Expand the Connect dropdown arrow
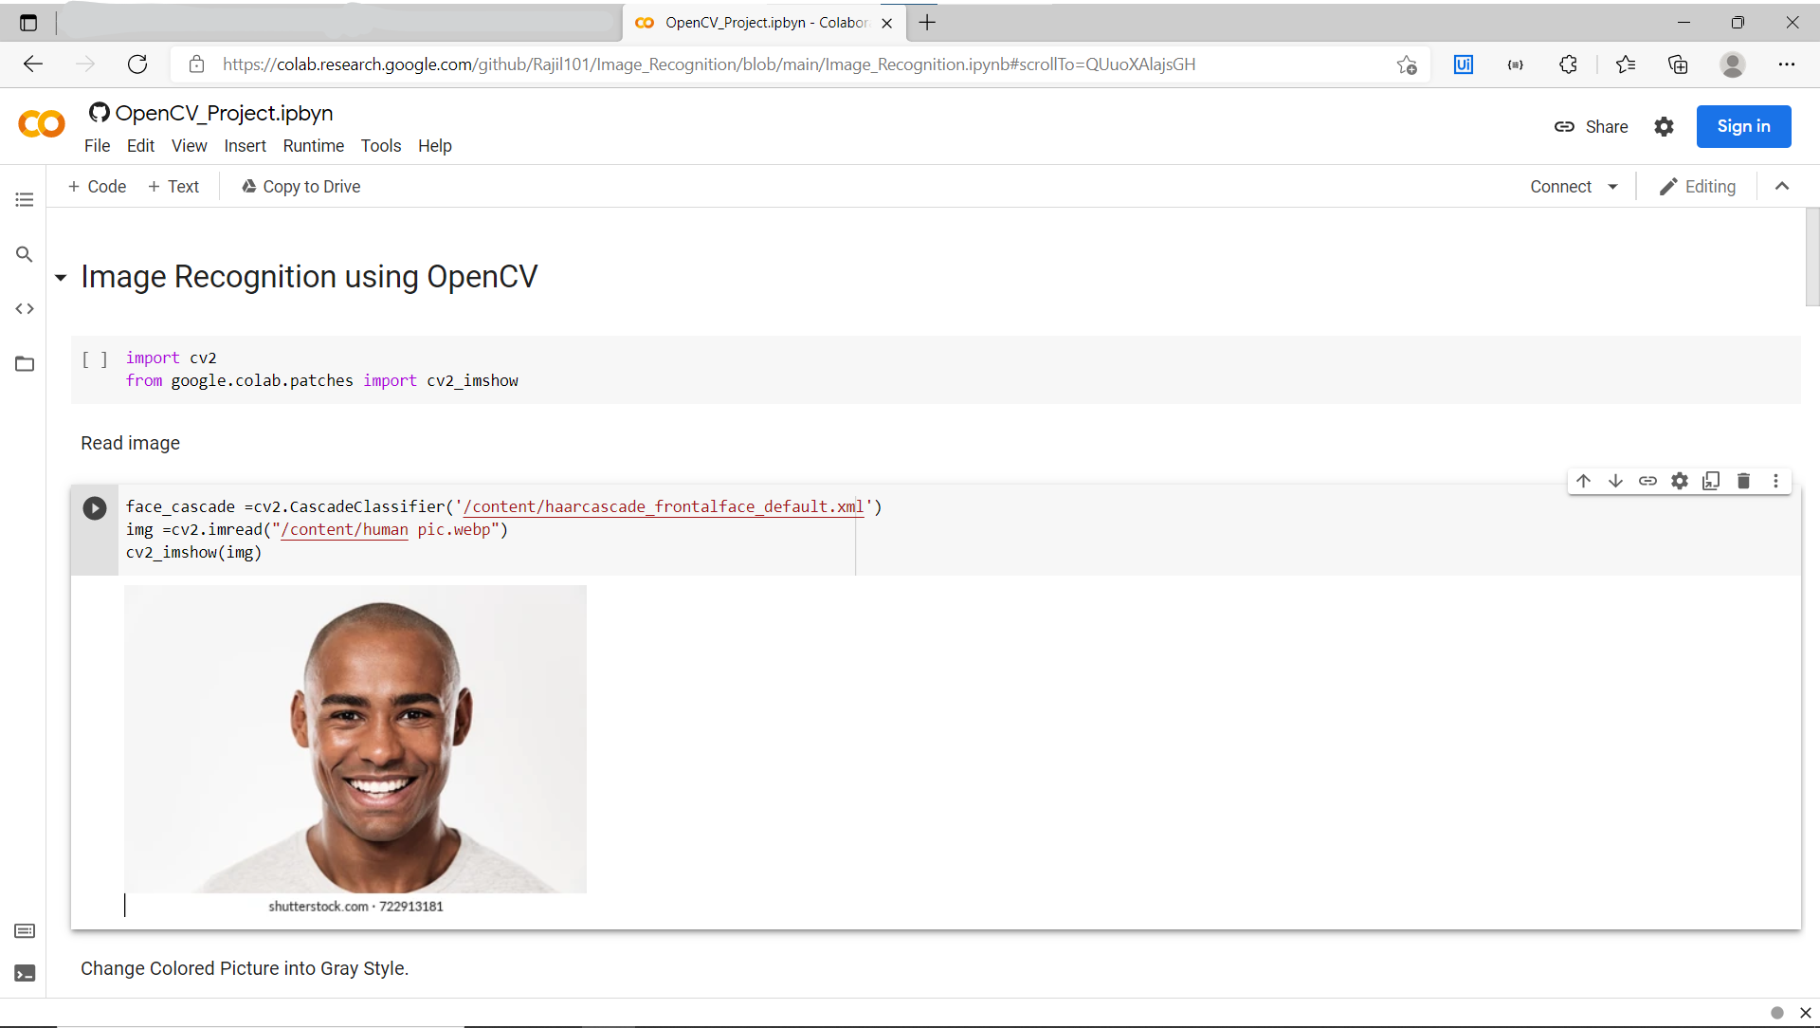The height and width of the screenshot is (1028, 1820). [1612, 187]
